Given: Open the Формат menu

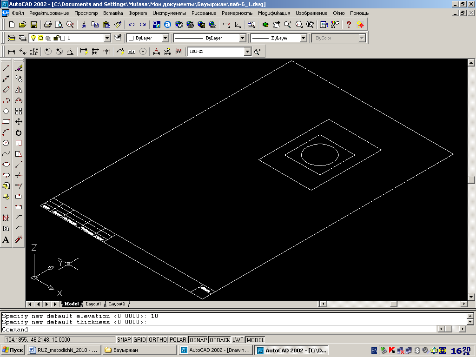Looking at the screenshot, I should (138, 13).
